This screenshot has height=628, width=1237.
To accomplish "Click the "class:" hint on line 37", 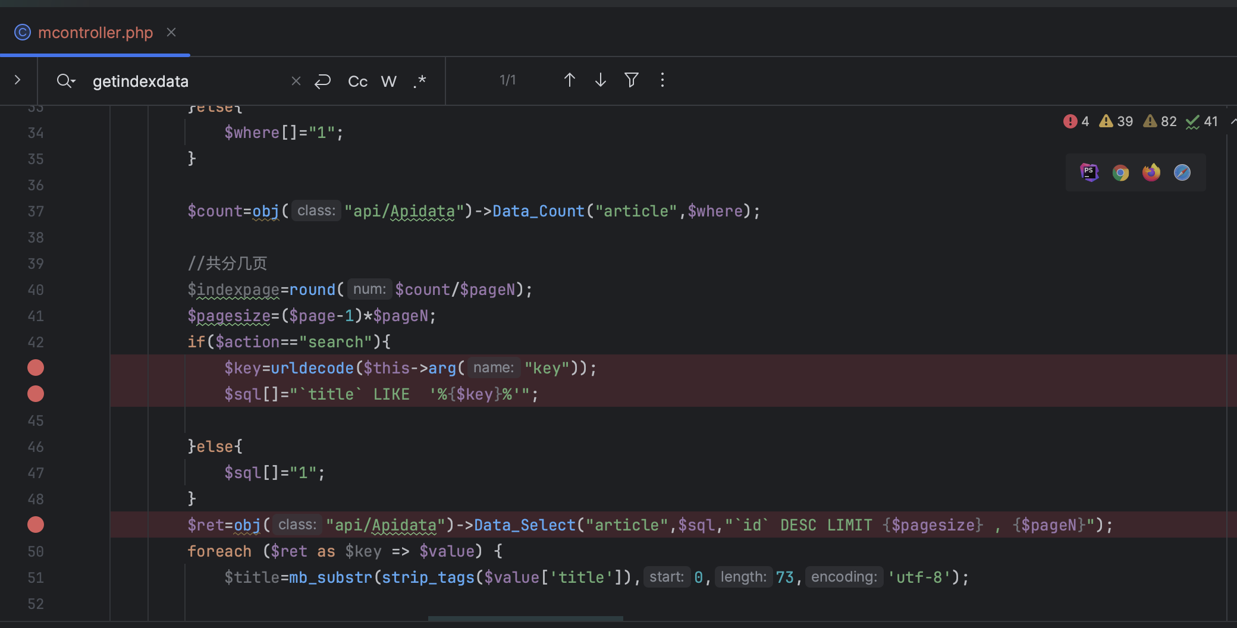I will [x=316, y=211].
